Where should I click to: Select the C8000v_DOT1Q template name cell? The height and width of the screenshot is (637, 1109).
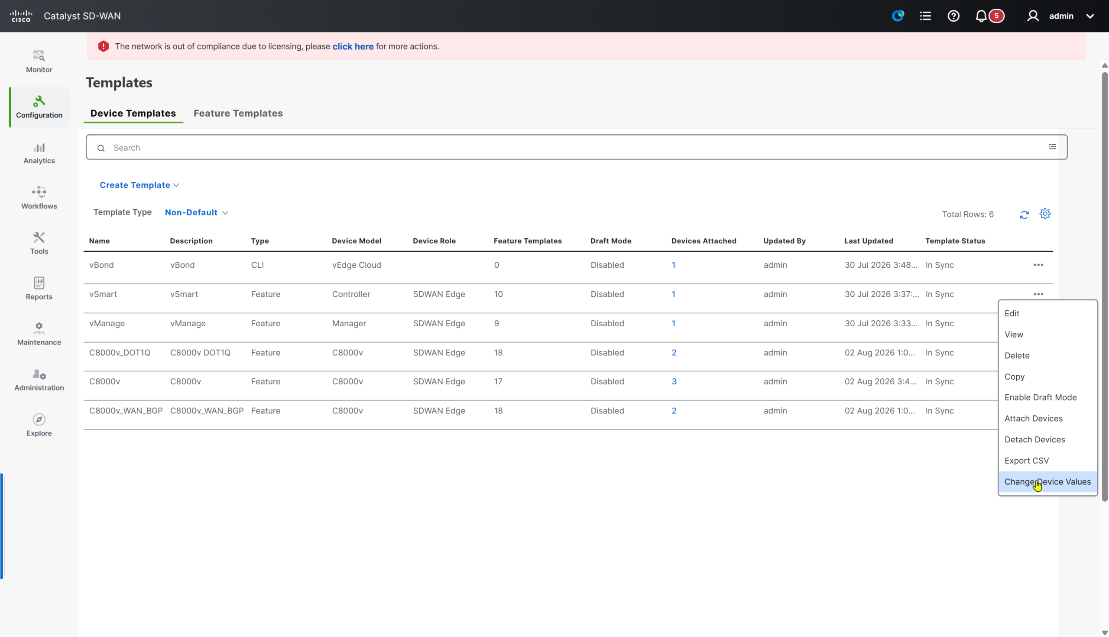pyautogui.click(x=120, y=353)
